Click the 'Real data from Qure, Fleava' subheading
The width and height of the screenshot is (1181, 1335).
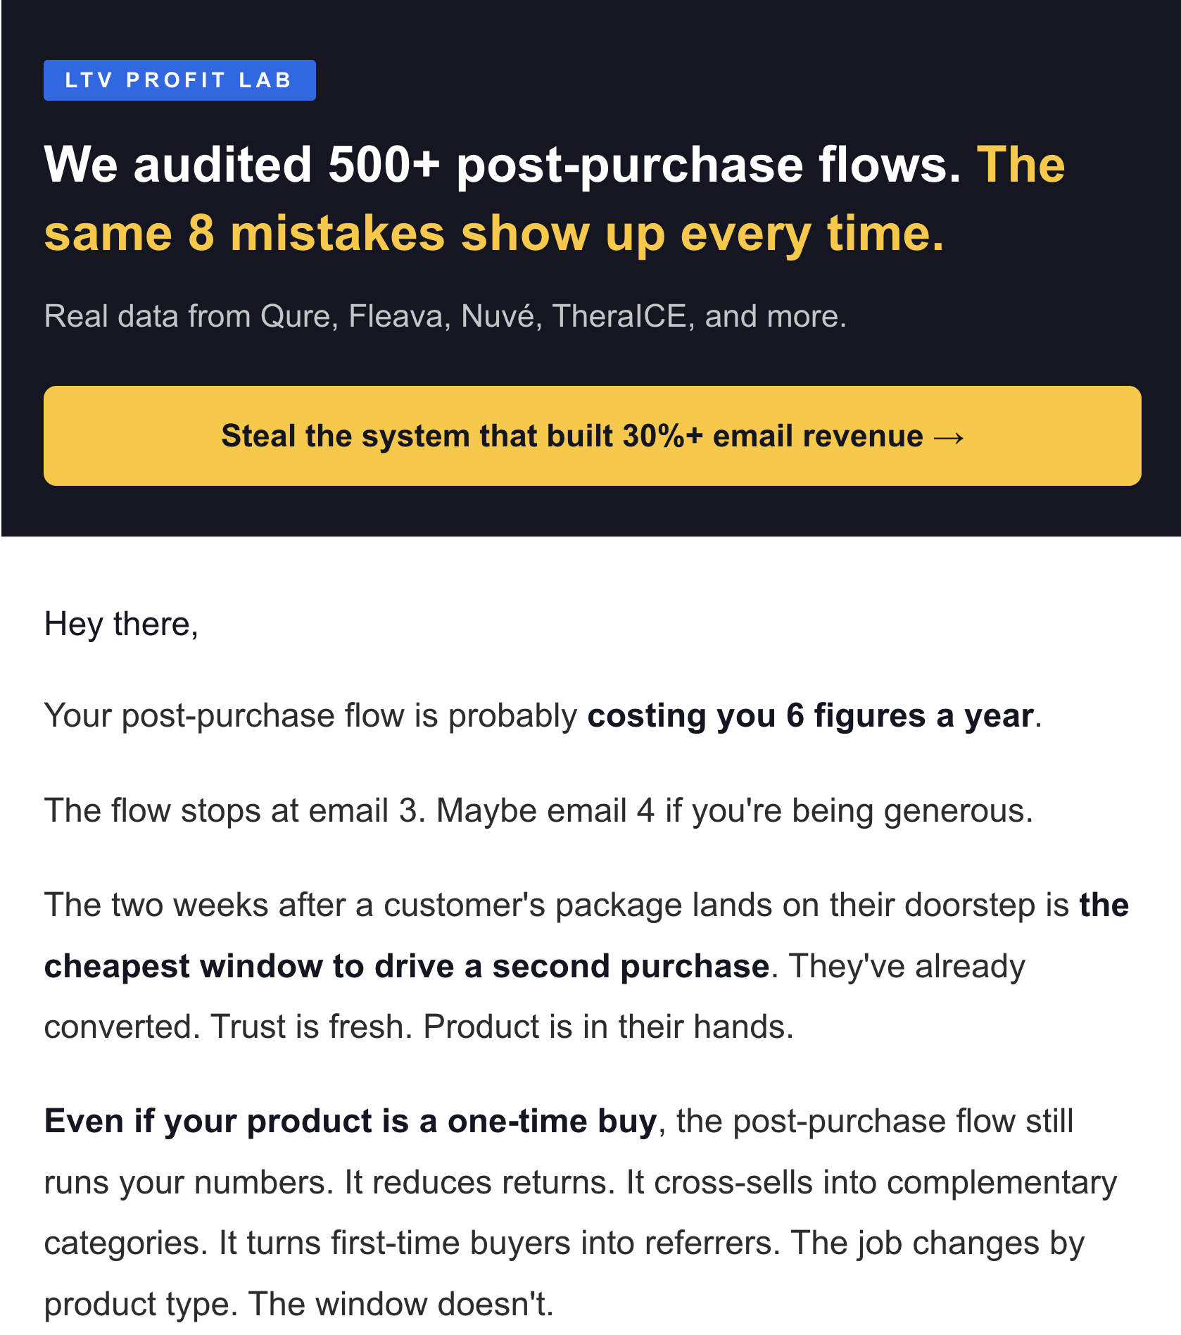tap(445, 316)
